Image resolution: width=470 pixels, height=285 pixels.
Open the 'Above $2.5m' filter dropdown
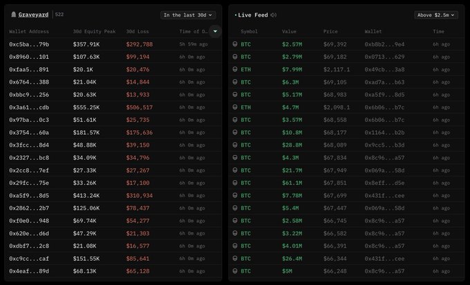(436, 15)
